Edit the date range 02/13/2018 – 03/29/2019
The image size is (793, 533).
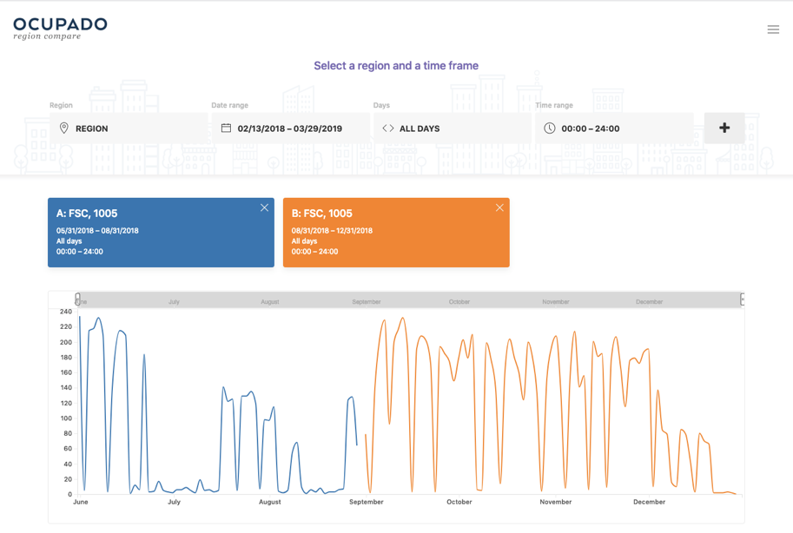[x=290, y=128]
